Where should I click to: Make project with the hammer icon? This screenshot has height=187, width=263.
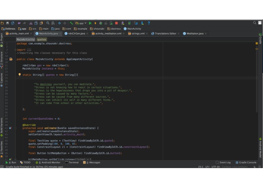(71, 23)
